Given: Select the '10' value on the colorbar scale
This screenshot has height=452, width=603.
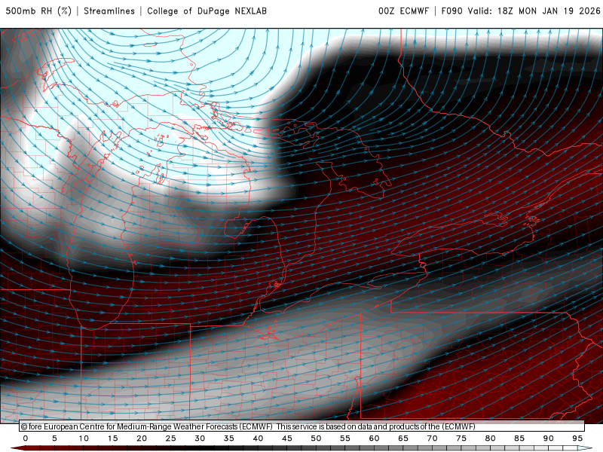Looking at the screenshot, I should tap(84, 438).
